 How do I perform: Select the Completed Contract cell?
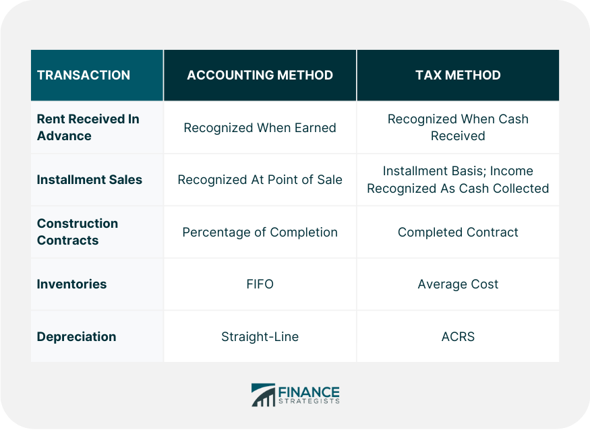point(458,232)
